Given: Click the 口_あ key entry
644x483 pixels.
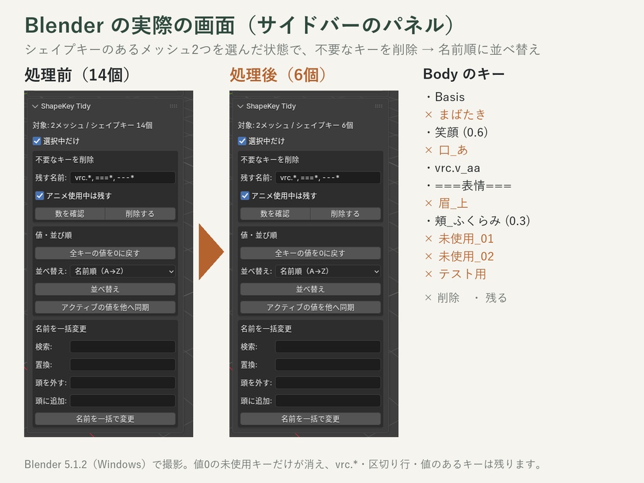Looking at the screenshot, I should click(453, 150).
